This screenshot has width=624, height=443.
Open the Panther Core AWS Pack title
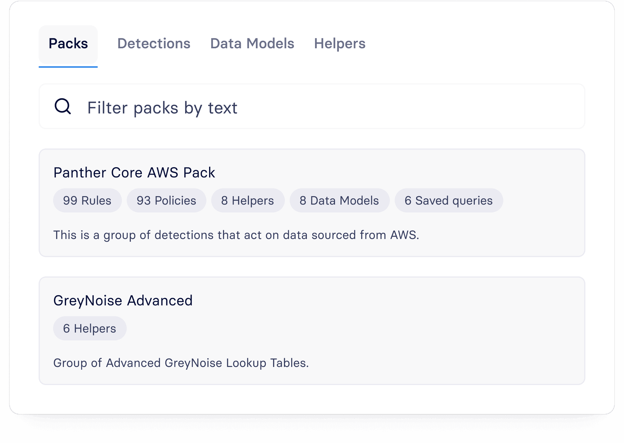coord(134,173)
